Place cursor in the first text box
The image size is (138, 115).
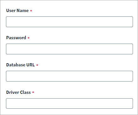pos(69,22)
